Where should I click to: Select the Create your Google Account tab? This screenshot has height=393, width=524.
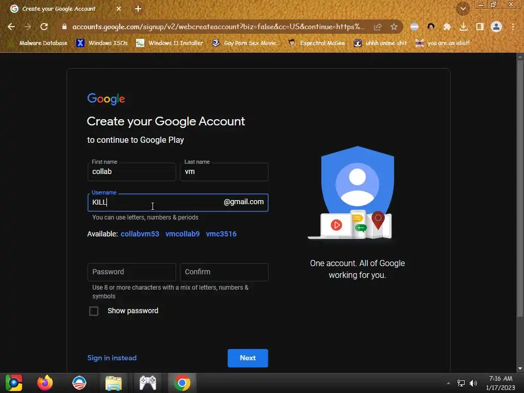(59, 9)
